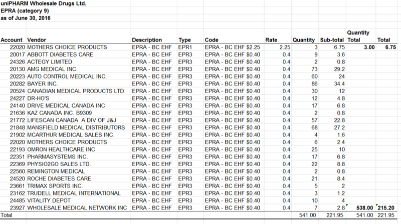401x224 pixels.
Task: Select account number 21636
Action: [x=18, y=113]
